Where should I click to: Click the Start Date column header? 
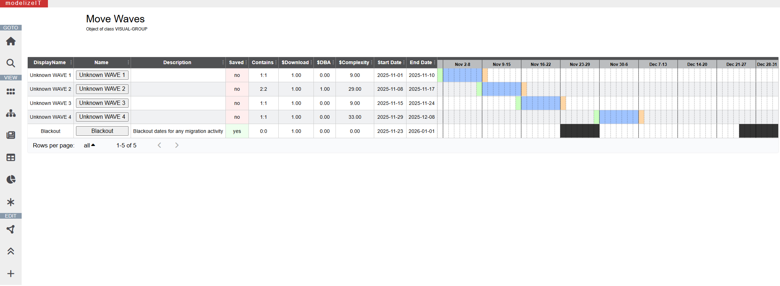pyautogui.click(x=389, y=62)
